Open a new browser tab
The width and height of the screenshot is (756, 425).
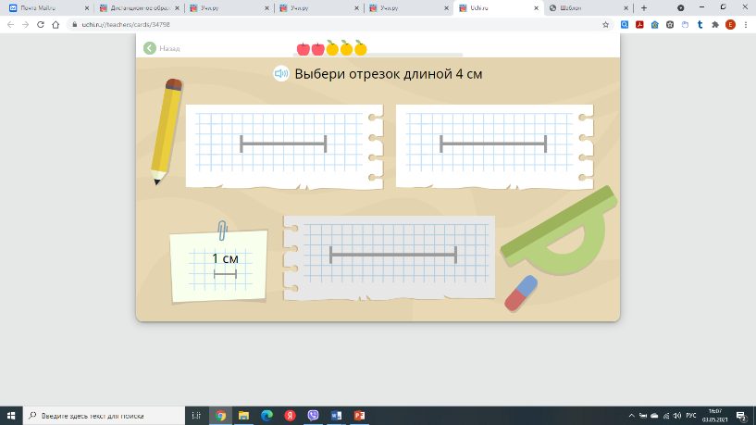click(644, 7)
